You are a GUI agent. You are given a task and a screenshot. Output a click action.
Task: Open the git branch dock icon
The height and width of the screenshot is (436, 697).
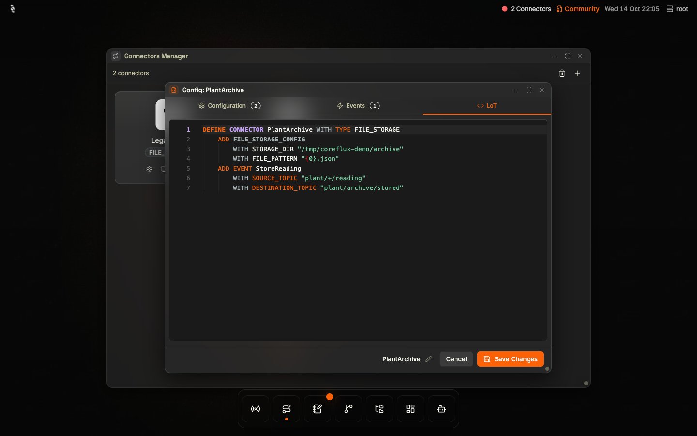pyautogui.click(x=348, y=409)
